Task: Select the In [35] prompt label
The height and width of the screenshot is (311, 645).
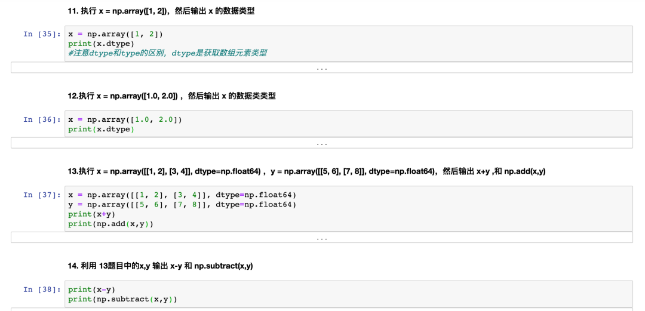Action: pos(42,34)
